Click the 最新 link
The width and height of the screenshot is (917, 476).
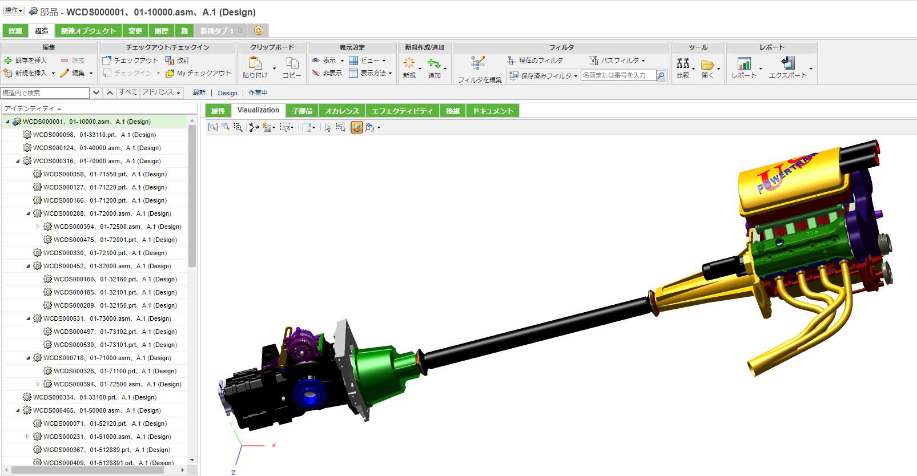tap(199, 92)
